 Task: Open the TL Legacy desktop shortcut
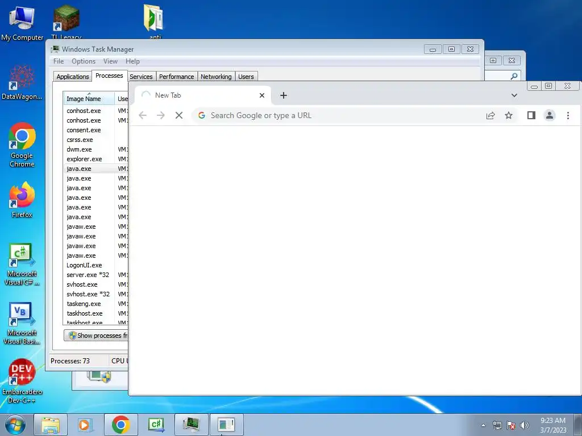66,22
